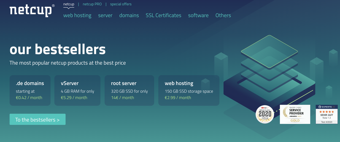
Task: Click the '€5.29 / month' price
Action: (74, 98)
